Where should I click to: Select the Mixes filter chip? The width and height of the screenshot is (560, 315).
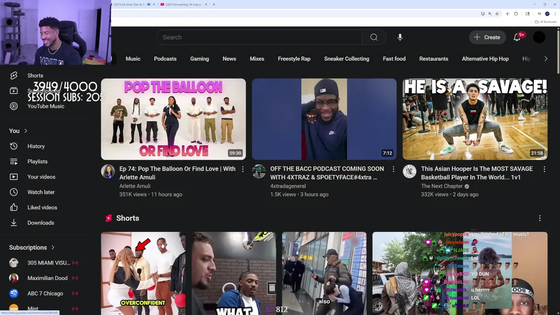(x=257, y=59)
